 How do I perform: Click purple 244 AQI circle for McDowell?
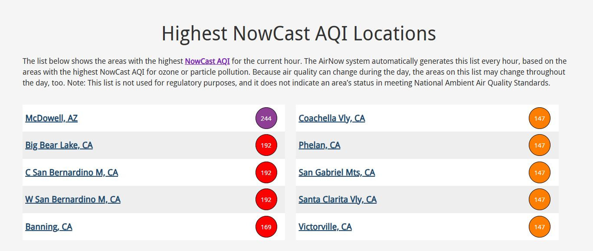(x=266, y=118)
